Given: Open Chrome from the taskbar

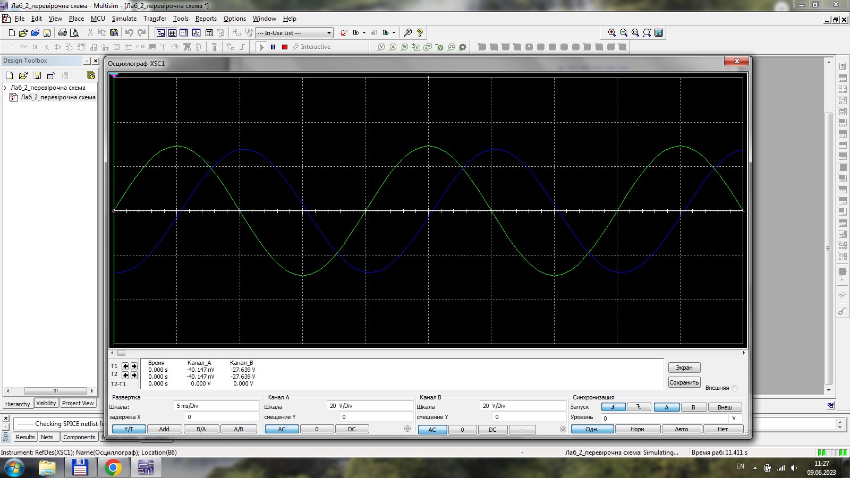Looking at the screenshot, I should pyautogui.click(x=113, y=468).
